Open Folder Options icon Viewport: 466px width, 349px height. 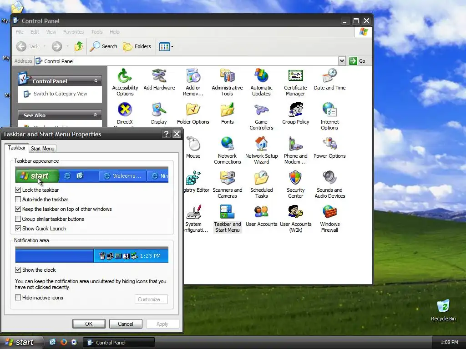click(193, 114)
